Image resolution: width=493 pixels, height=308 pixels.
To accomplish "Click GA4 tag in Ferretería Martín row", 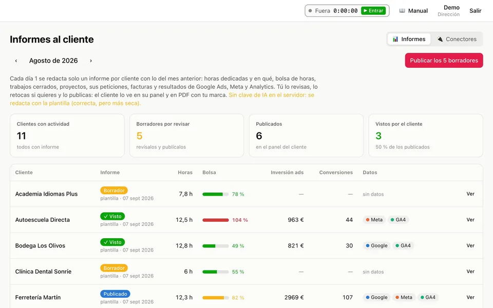I will (x=428, y=297).
